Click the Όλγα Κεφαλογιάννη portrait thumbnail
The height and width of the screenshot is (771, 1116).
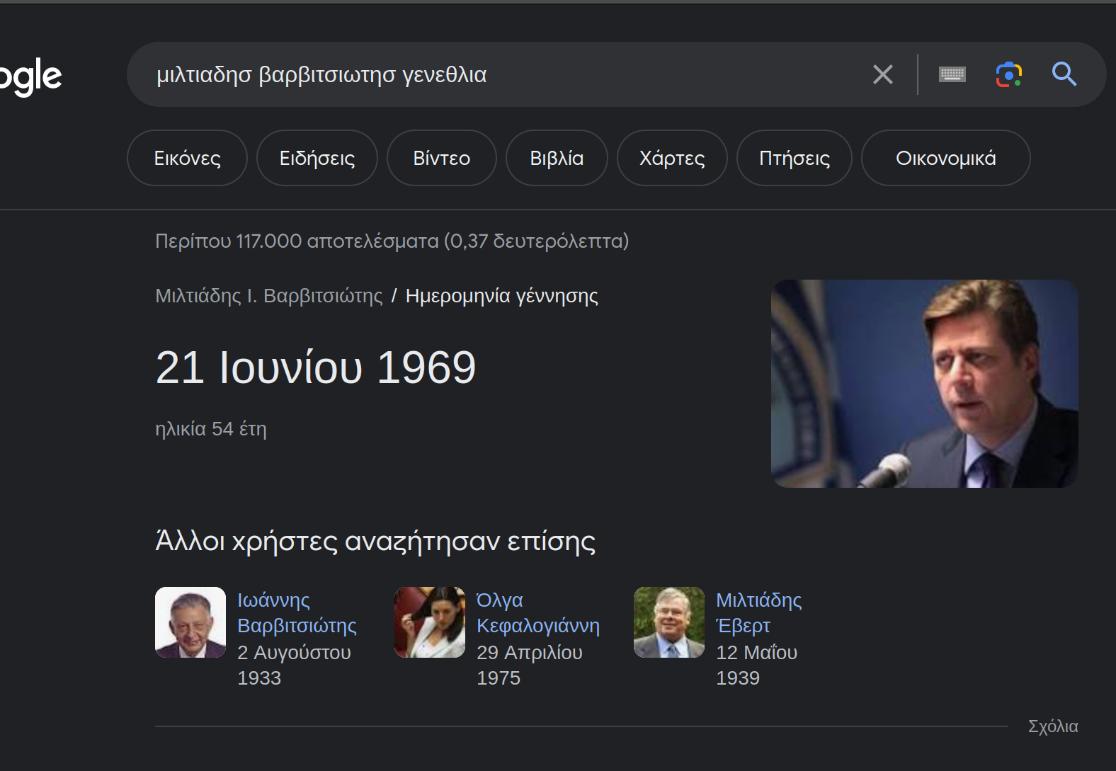pyautogui.click(x=430, y=622)
